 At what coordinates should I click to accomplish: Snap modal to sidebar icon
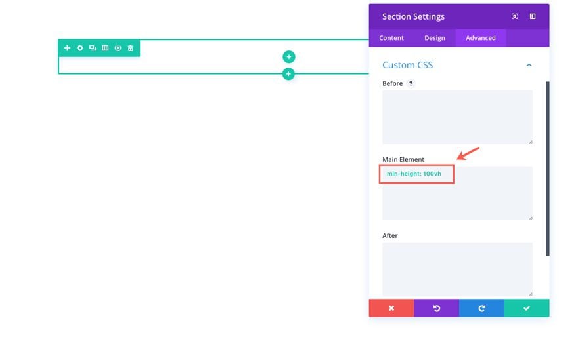pos(533,16)
